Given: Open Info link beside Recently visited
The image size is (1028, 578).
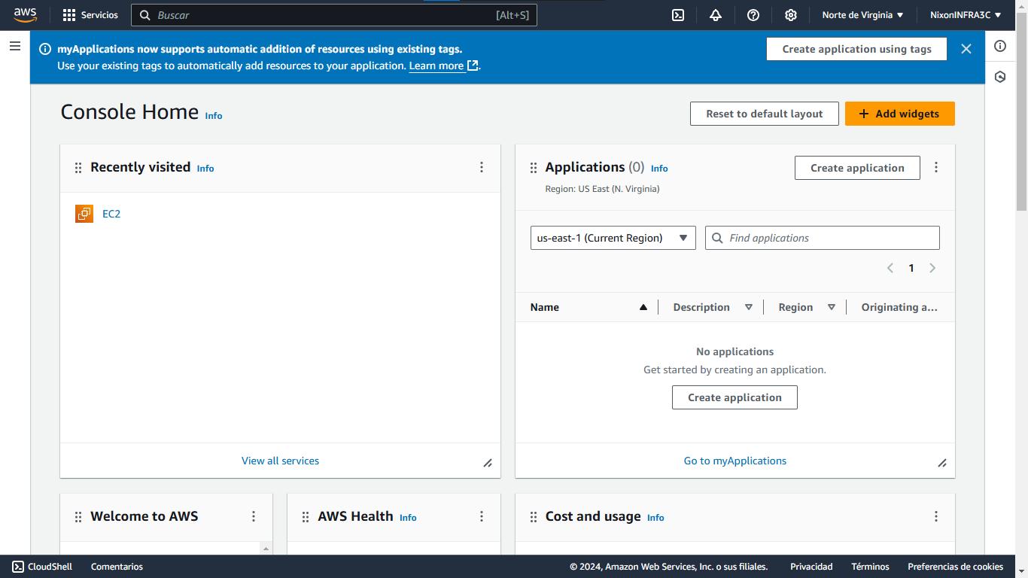Looking at the screenshot, I should (205, 169).
